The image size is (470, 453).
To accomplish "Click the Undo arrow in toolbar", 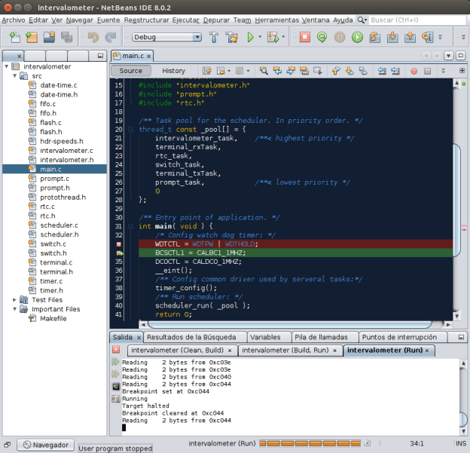I will tap(93, 36).
